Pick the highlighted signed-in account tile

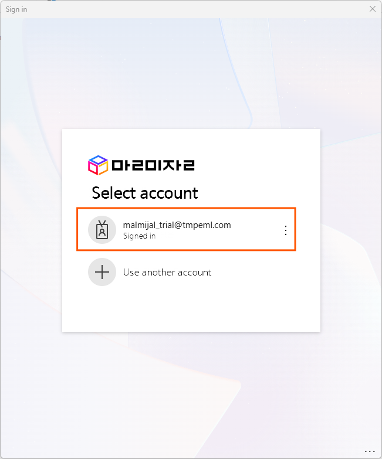point(186,229)
